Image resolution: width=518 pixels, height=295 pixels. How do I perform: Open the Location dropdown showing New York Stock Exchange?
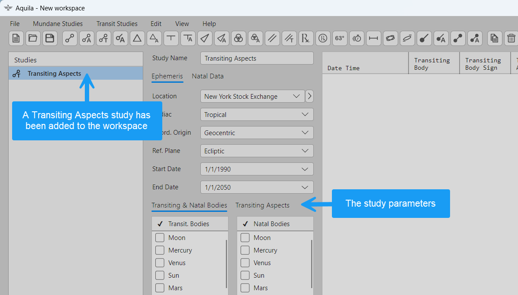(x=252, y=96)
